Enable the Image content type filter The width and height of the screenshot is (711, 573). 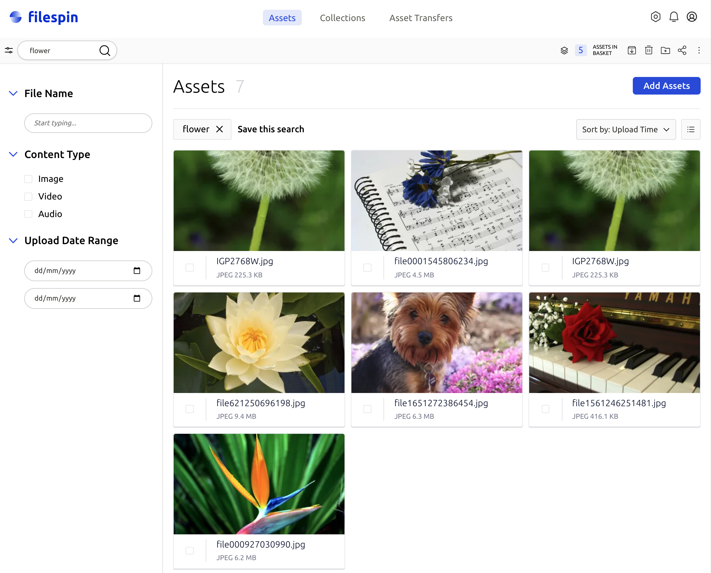[28, 178]
